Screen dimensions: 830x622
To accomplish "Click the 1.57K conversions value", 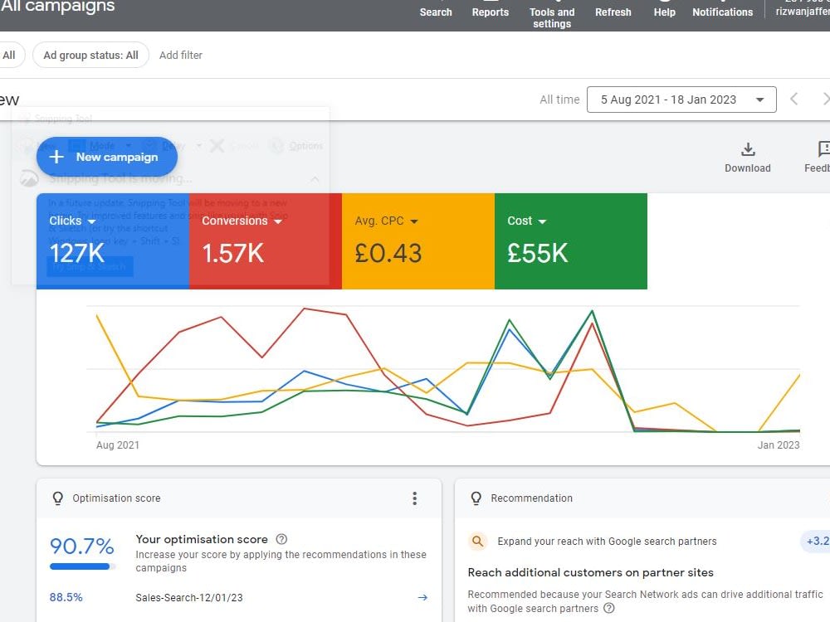I will (x=232, y=253).
